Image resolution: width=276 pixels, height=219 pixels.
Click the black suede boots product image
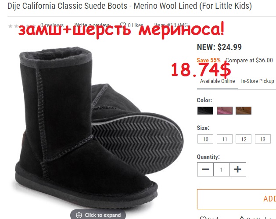(x=88, y=132)
